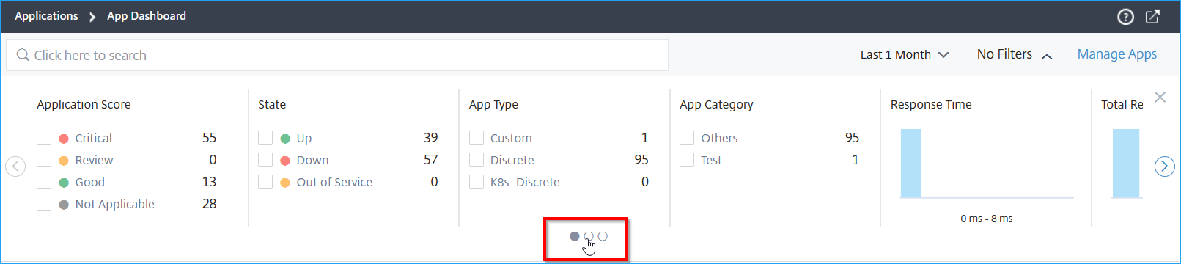Image resolution: width=1181 pixels, height=264 pixels.
Task: Click the Response Time histogram bar
Action: (x=910, y=164)
